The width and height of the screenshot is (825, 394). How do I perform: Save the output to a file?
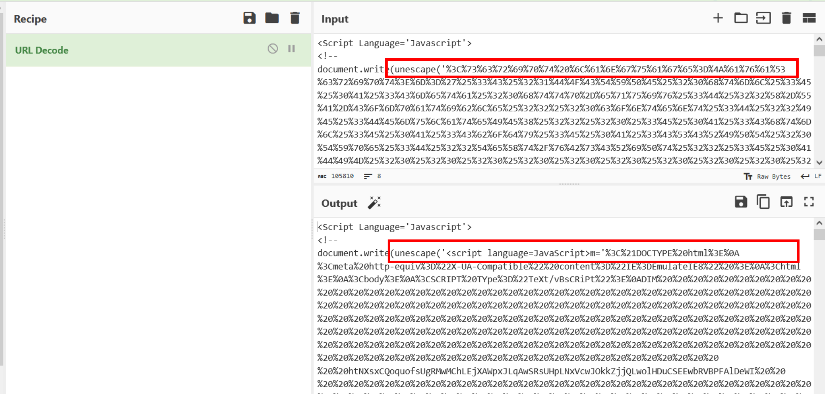(x=741, y=202)
